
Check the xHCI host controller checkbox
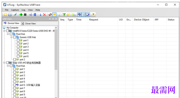[x=7, y=63]
